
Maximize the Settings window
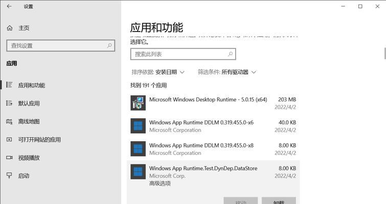[360, 7]
